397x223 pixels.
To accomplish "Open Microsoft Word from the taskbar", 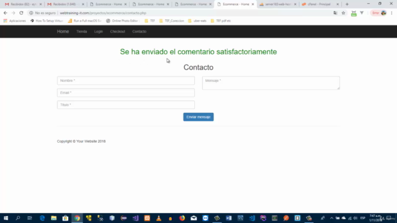I will pos(229,218).
